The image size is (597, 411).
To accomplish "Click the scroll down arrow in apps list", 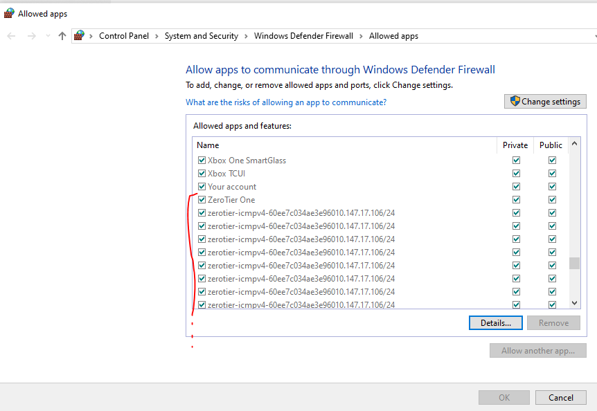I will (574, 303).
